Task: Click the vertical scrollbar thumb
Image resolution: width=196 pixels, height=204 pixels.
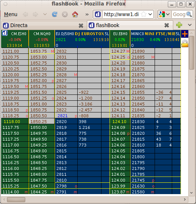Action: [x=192, y=53]
